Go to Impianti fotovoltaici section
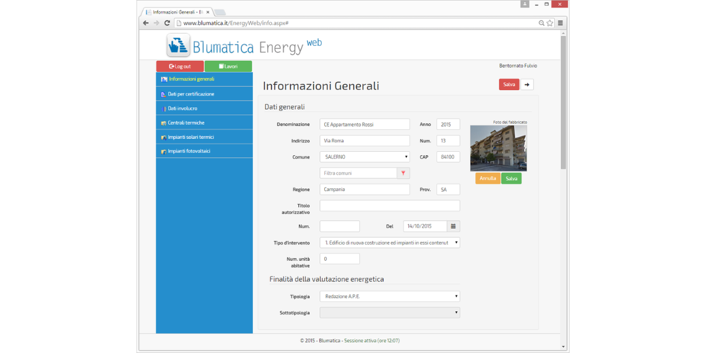The width and height of the screenshot is (706, 353). pos(189,151)
